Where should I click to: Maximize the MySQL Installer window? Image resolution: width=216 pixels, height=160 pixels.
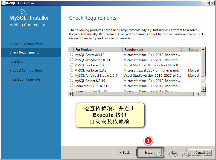208,3
